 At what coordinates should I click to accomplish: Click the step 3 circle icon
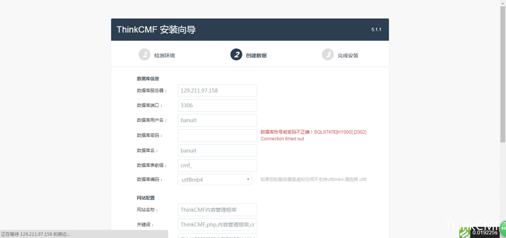(328, 54)
